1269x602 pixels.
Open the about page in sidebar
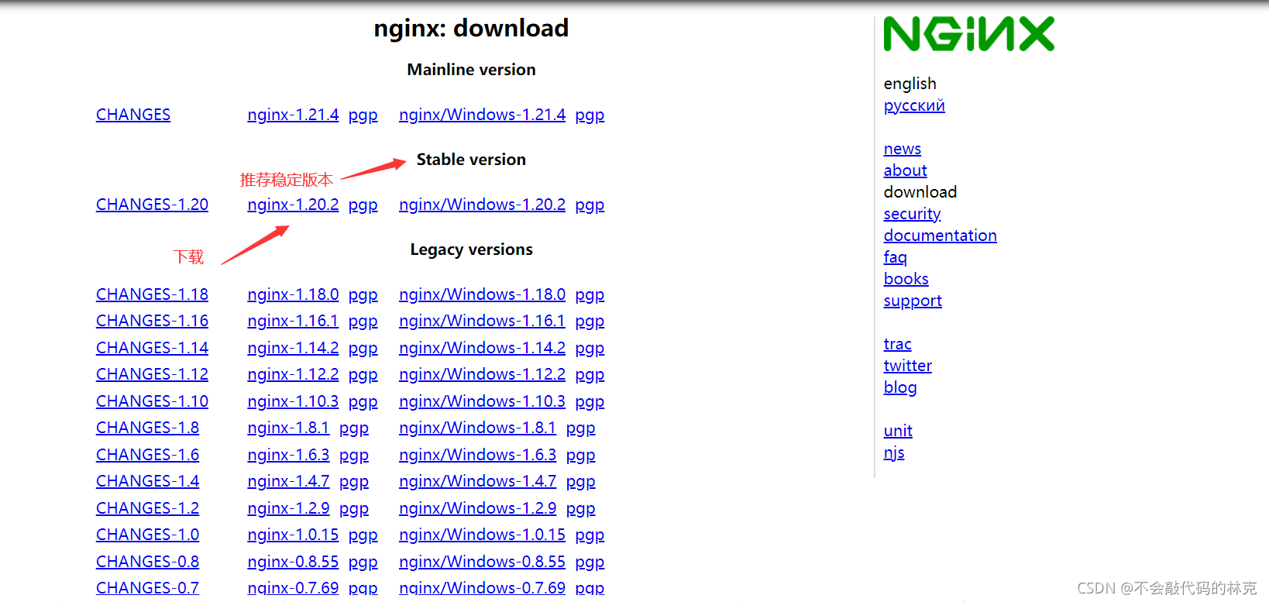click(905, 170)
